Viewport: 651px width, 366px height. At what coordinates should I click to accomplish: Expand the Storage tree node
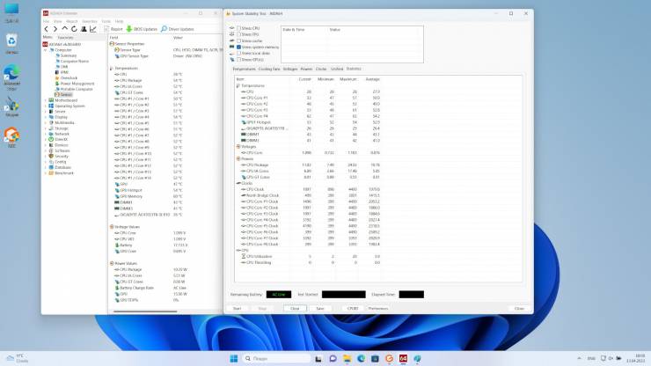tap(46, 128)
